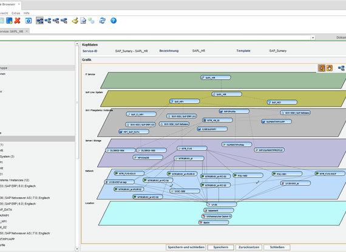The image size is (346, 252).
Task: Select the '035 | SAP ERP | 6.0 | Englisch' row
Action: 18,204
